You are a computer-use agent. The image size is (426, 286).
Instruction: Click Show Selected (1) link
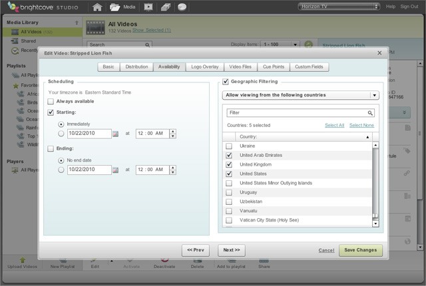pyautogui.click(x=152, y=30)
